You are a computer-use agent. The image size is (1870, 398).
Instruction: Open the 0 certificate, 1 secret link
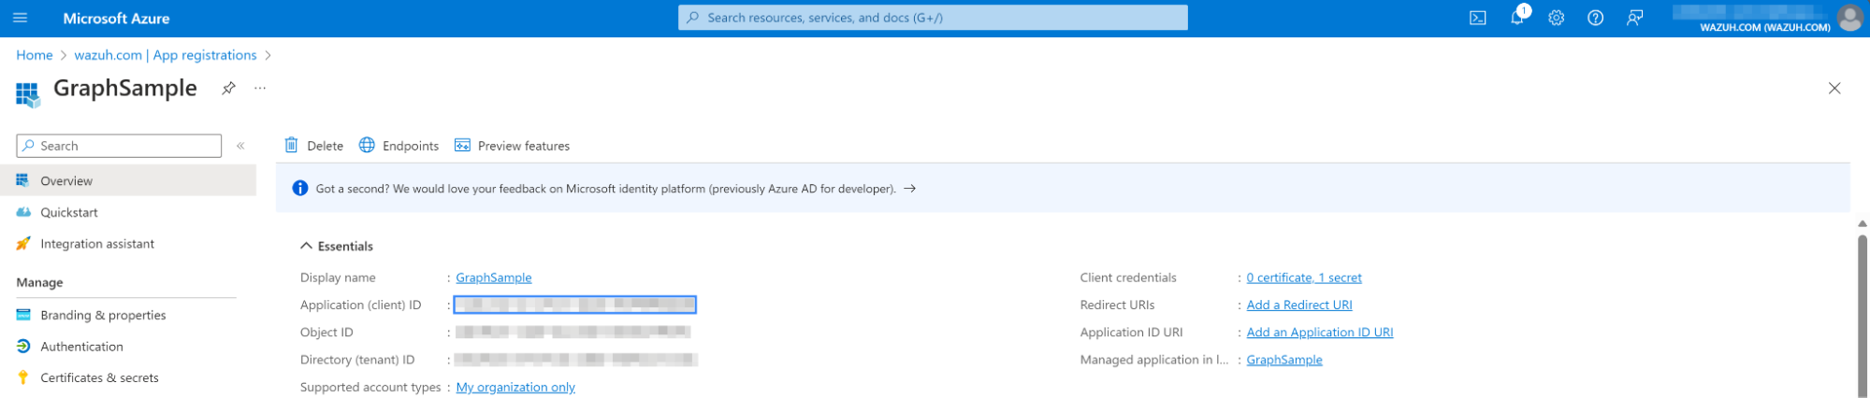[x=1303, y=277]
